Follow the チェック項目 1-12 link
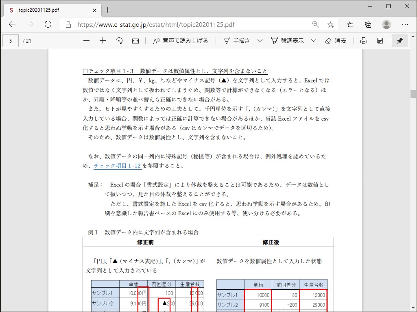Image resolution: width=417 pixels, height=312 pixels. 117,166
